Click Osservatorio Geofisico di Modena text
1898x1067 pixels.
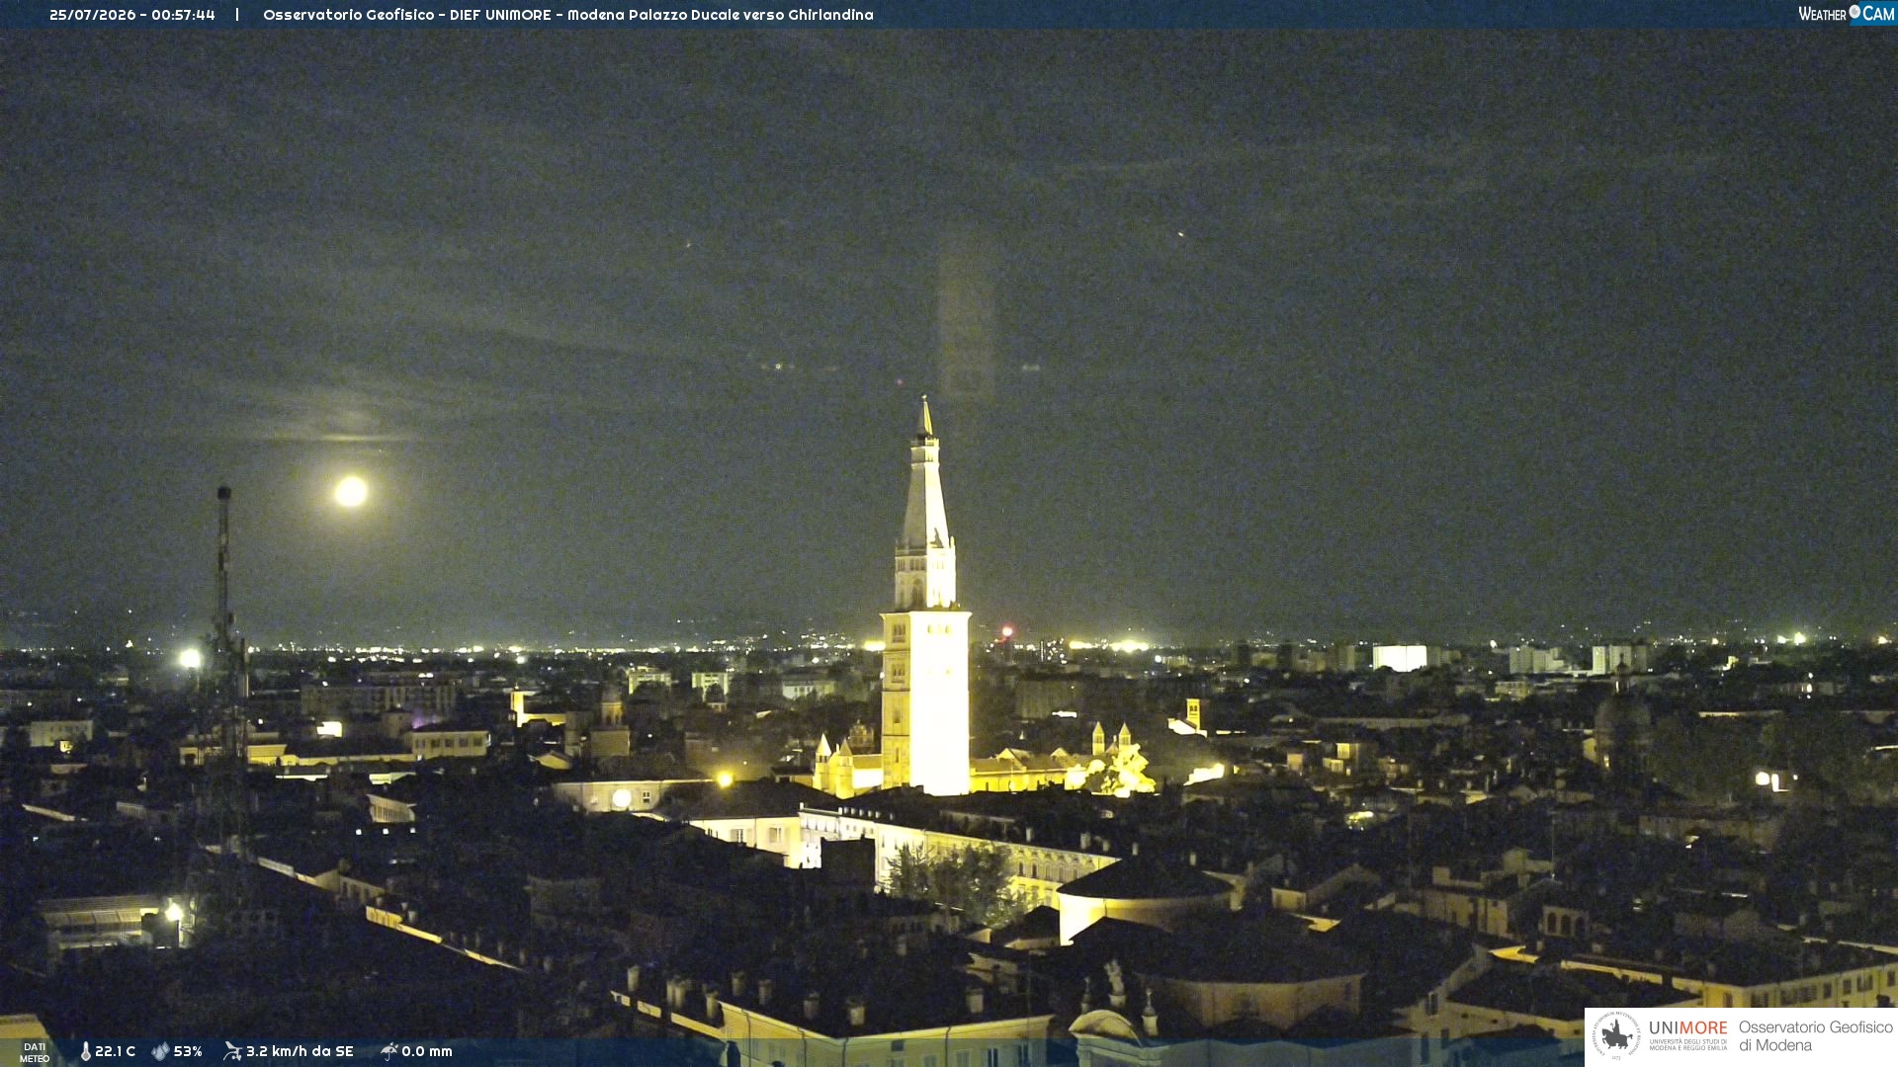coord(1815,1035)
